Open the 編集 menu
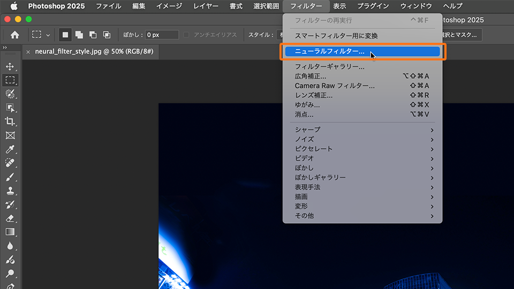The width and height of the screenshot is (514, 289). 139,6
